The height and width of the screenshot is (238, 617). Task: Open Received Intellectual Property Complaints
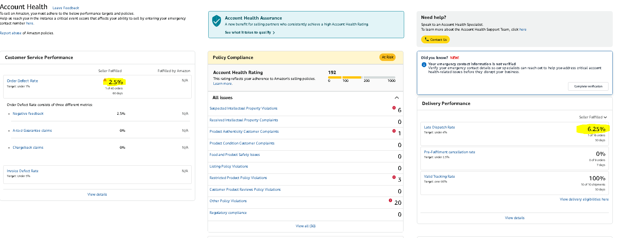pyautogui.click(x=244, y=120)
